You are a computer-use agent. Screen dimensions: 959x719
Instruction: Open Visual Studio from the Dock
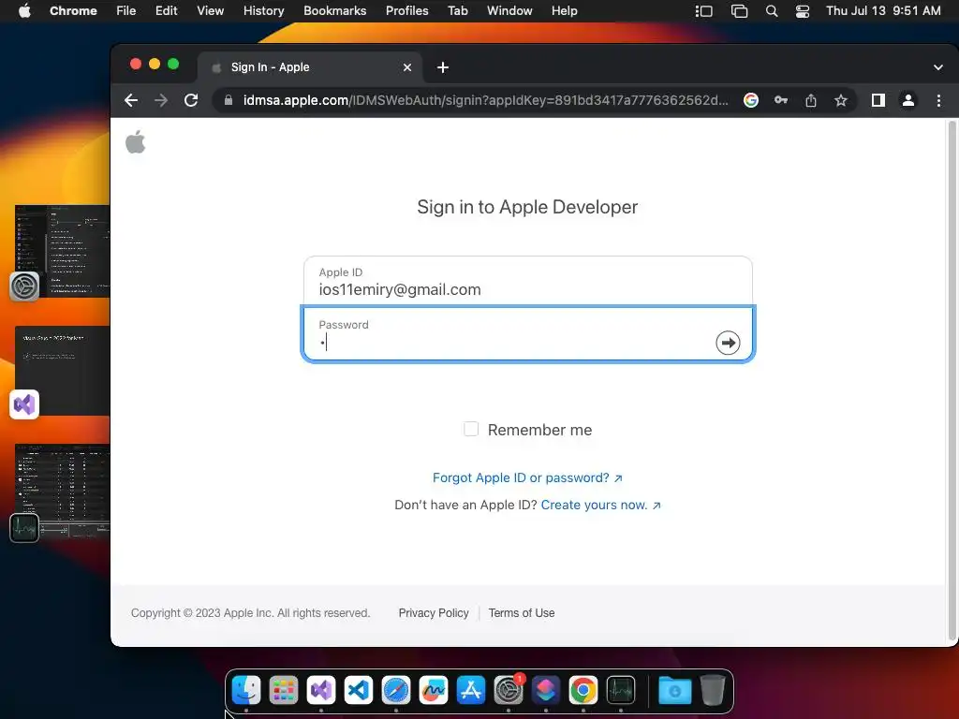(x=321, y=690)
